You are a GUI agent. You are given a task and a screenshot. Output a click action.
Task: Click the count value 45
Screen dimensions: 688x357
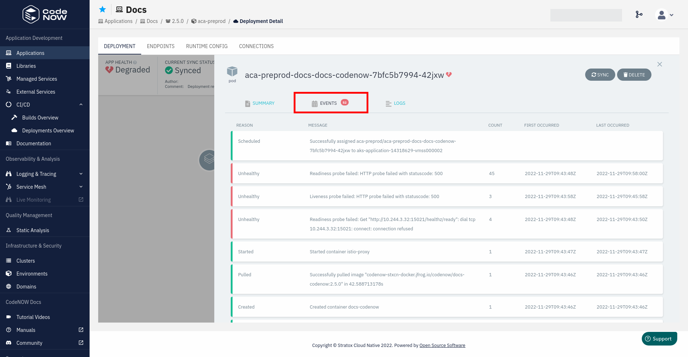[492, 173]
